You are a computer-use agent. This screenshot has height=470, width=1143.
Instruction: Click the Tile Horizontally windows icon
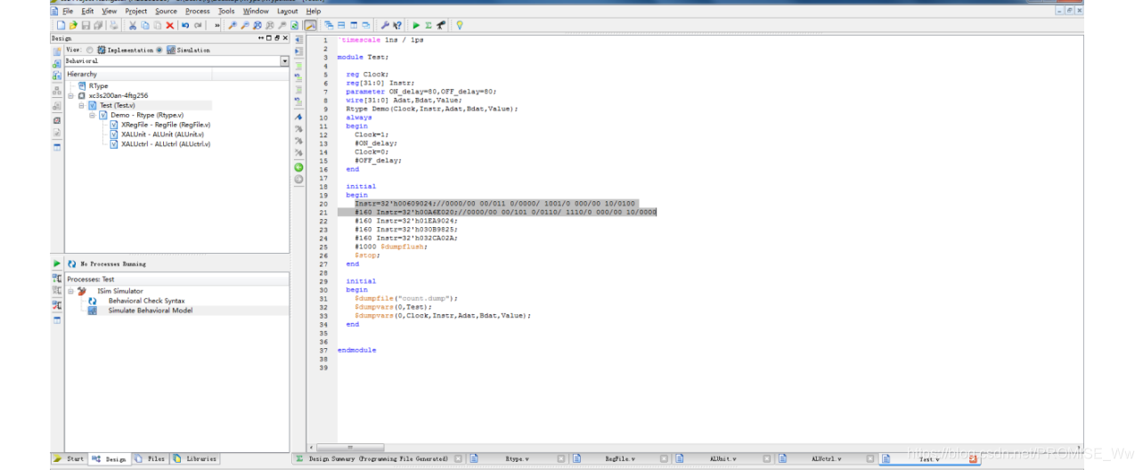(341, 25)
